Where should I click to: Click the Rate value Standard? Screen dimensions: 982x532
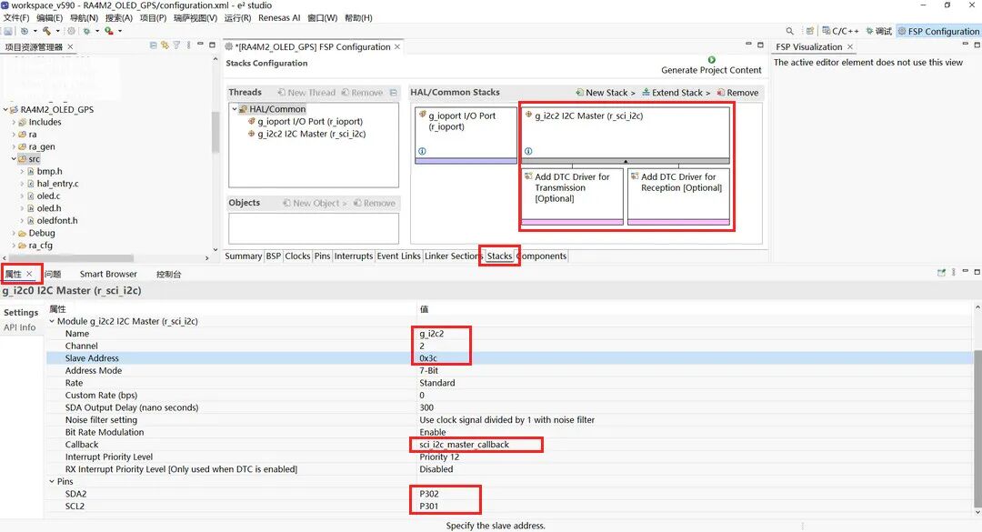[x=437, y=383]
